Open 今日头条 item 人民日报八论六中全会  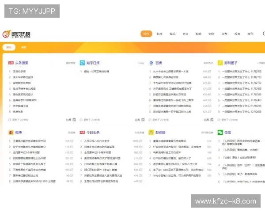97,141
